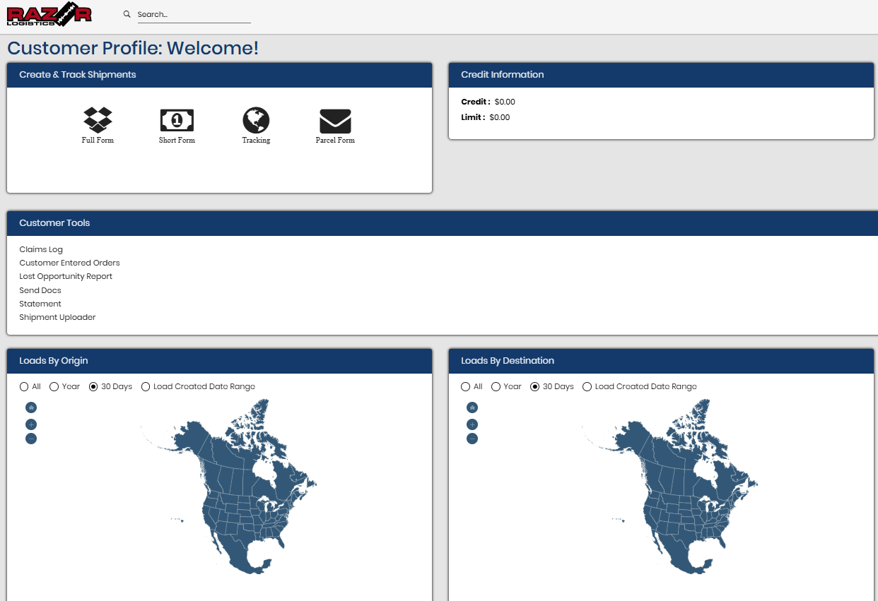
Task: Select the All radio in Loads By Origin
Action: coord(24,387)
